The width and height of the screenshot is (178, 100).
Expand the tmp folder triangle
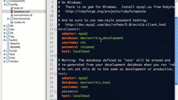pyautogui.click(x=5, y=58)
